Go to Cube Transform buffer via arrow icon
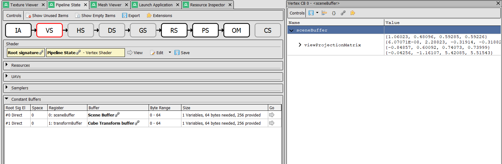Screen dimensions: 502x164 click(271, 123)
